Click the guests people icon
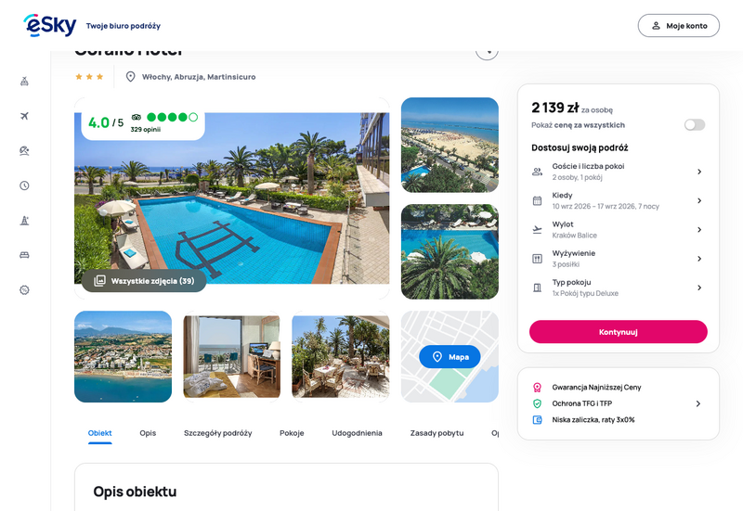743x511 pixels. [537, 172]
